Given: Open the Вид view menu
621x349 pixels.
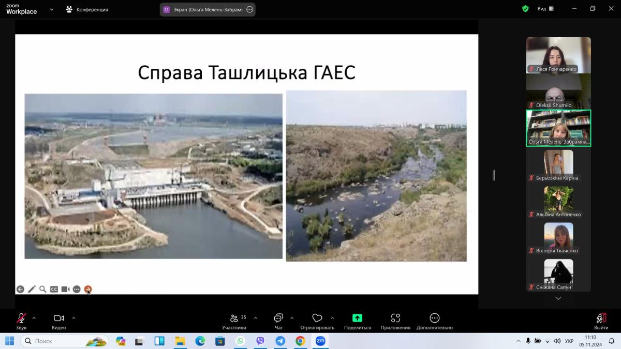Looking at the screenshot, I should [545, 9].
